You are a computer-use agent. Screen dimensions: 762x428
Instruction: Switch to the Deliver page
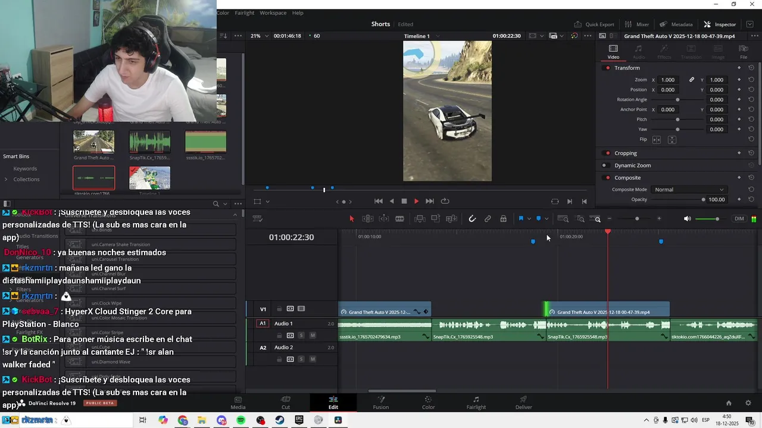click(x=523, y=402)
